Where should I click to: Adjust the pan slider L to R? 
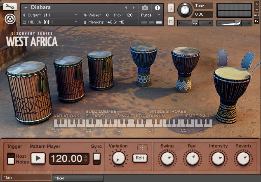point(195,23)
